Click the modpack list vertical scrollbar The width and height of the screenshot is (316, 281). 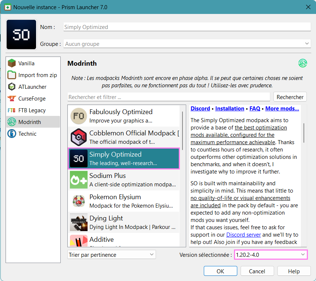[182, 131]
